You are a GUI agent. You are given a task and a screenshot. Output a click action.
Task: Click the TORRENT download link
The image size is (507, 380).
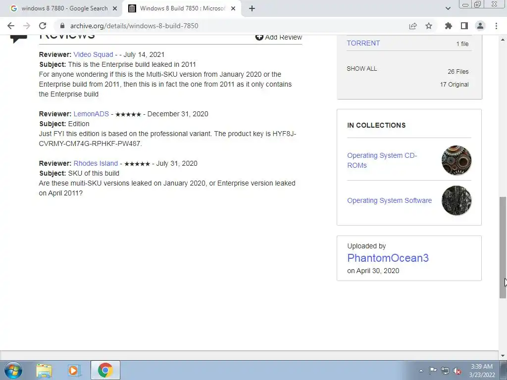click(x=363, y=44)
